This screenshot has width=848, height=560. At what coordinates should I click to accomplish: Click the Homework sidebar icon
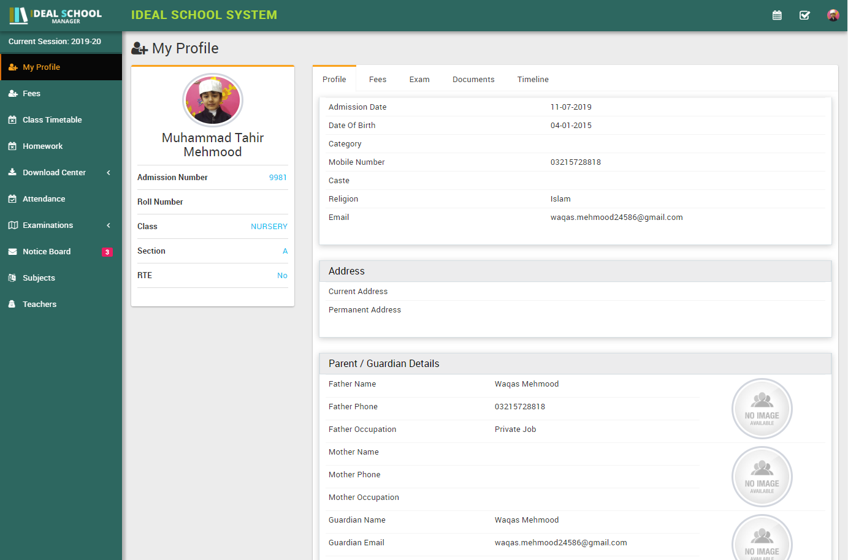pos(12,146)
